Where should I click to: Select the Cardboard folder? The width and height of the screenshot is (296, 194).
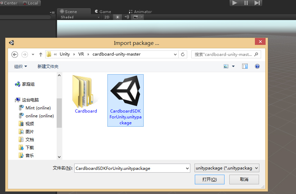(x=86, y=94)
